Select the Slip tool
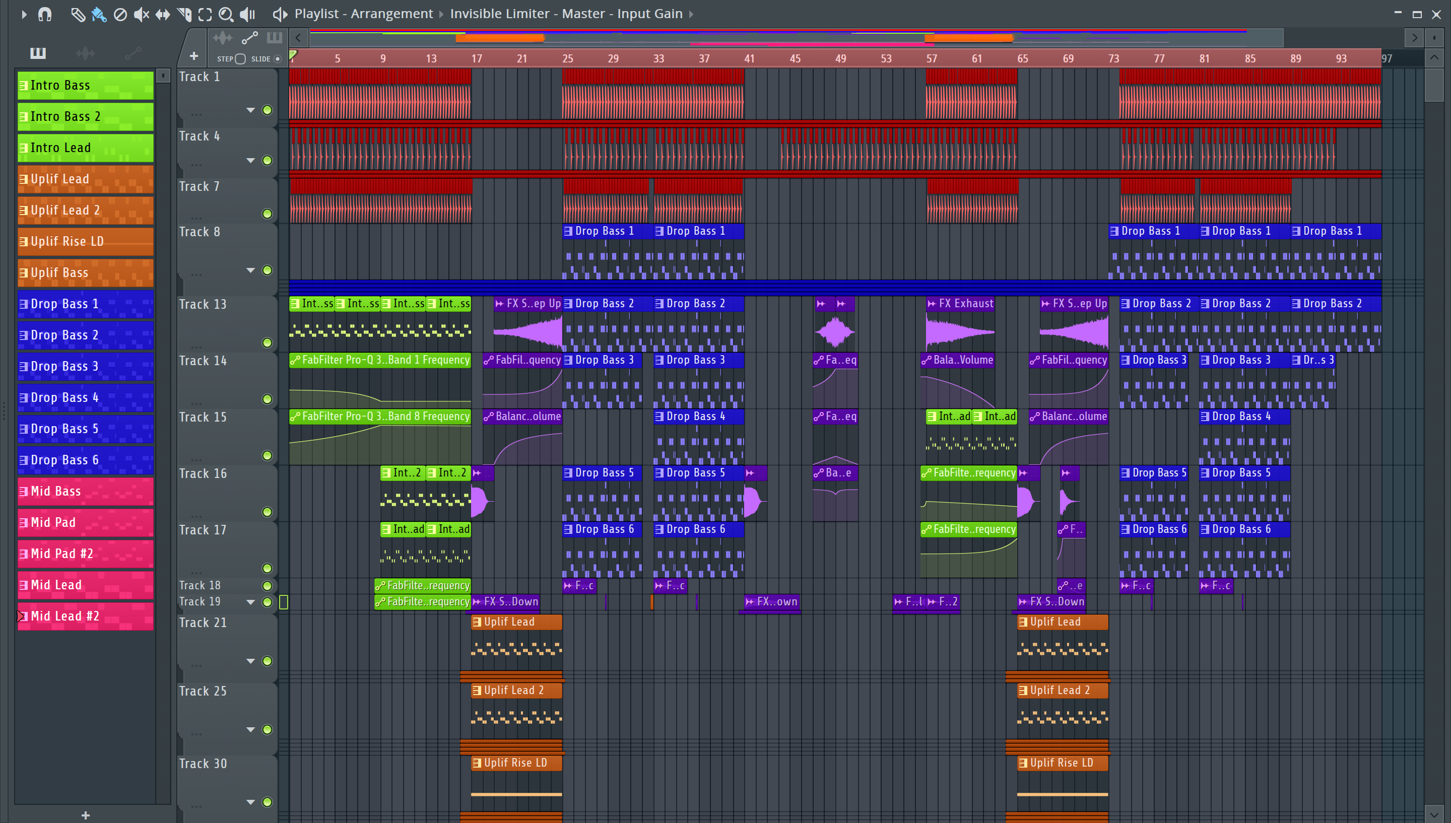 [163, 14]
